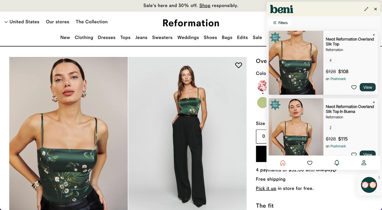Dismiss the Overland Silk Top In Buena listing
The height and width of the screenshot is (210, 382).
(374, 102)
